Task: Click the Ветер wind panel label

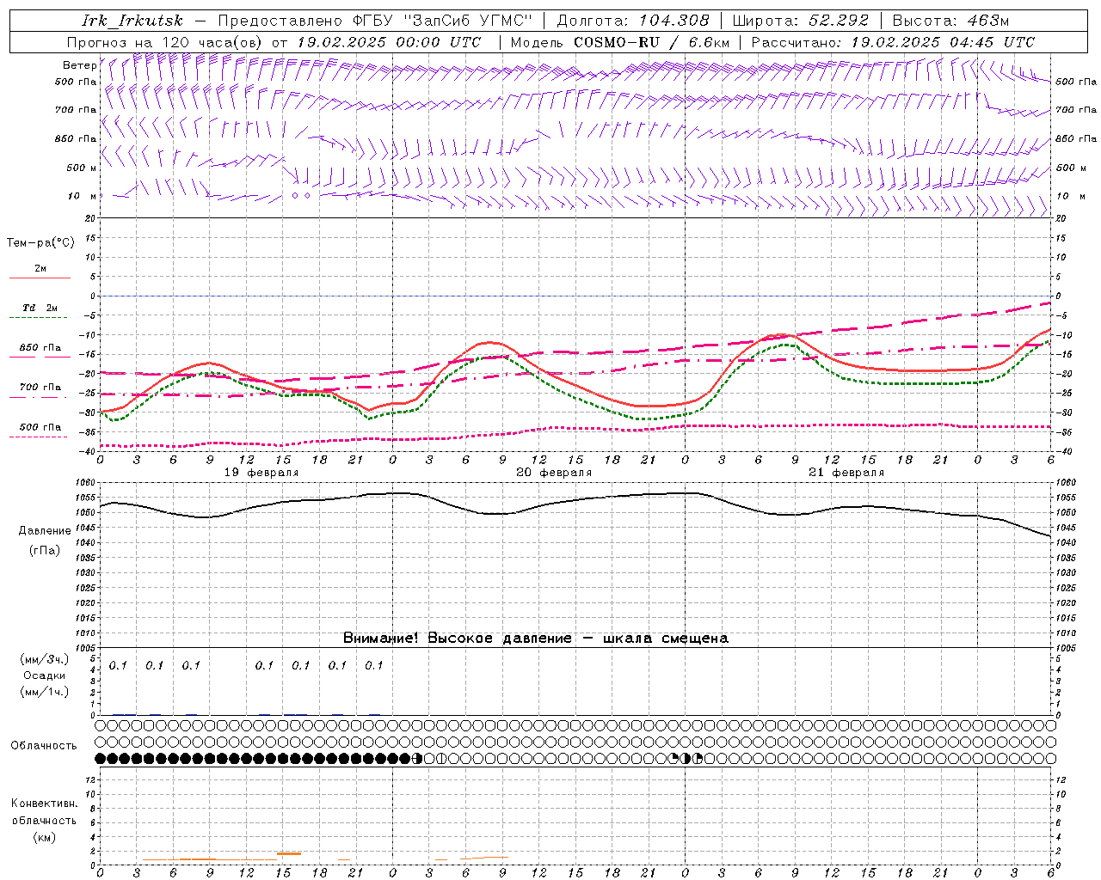Action: click(x=79, y=65)
